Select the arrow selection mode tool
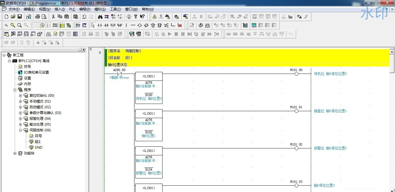395x192 pixels. pyautogui.click(x=93, y=25)
